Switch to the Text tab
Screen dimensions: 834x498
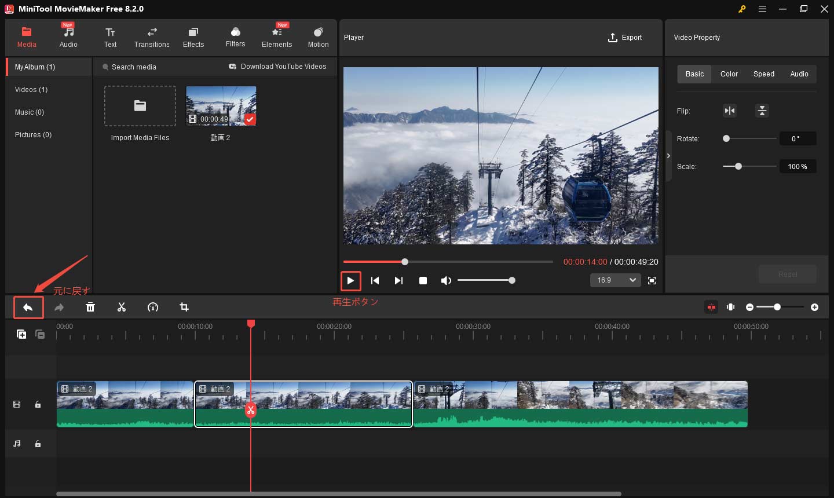(x=110, y=37)
